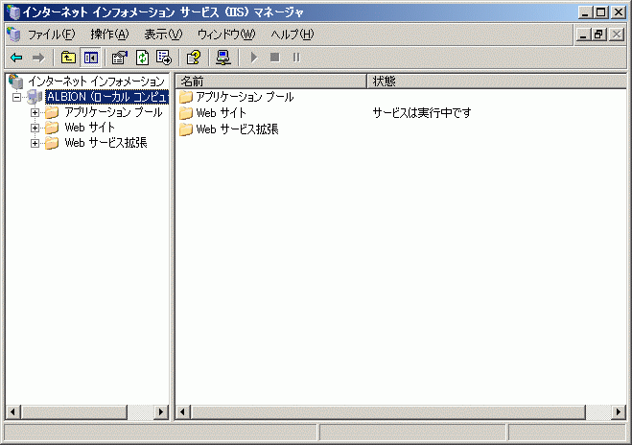Sort by the 状態 column header
Viewport: 632px width, 445px height.
point(497,81)
